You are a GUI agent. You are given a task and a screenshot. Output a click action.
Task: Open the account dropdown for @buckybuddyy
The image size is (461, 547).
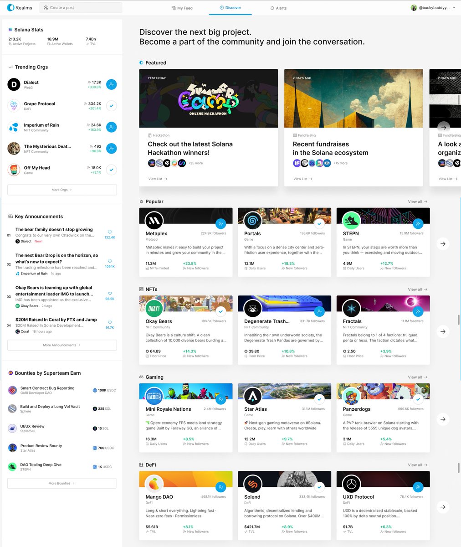coord(433,8)
